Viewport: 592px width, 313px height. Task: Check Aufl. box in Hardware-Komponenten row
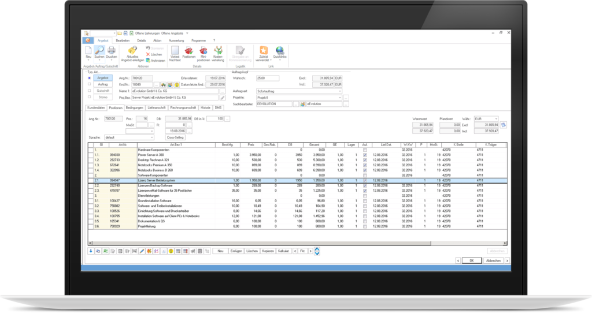(x=364, y=150)
